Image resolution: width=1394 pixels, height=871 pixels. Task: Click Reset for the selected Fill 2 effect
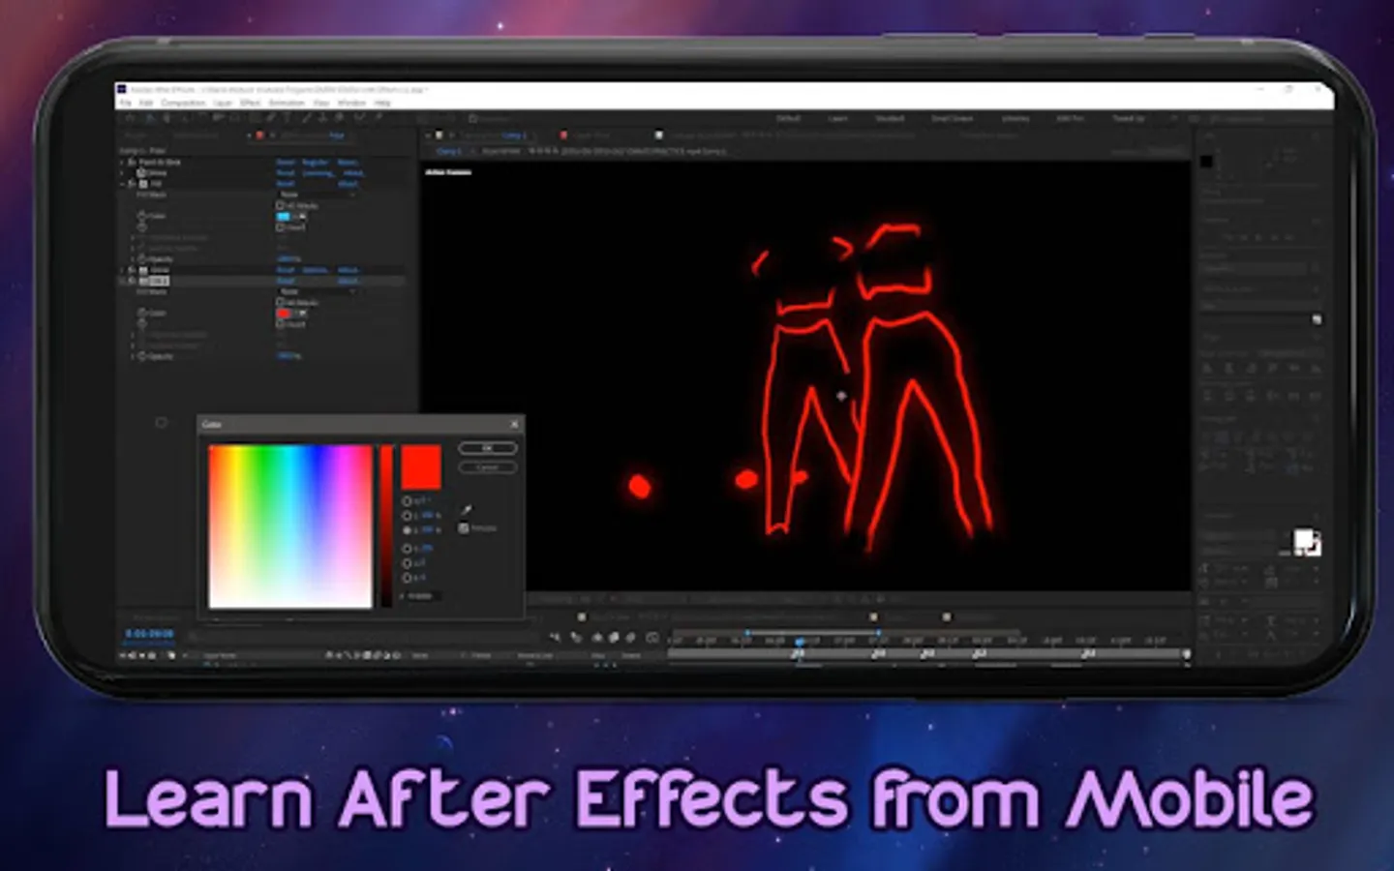(286, 281)
